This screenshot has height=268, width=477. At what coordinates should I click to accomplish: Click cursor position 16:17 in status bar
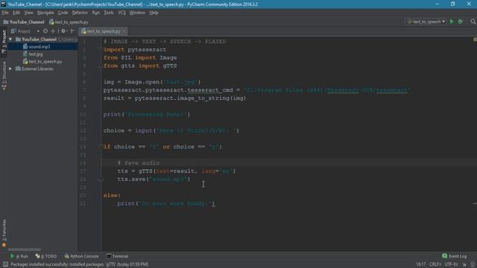click(420, 264)
